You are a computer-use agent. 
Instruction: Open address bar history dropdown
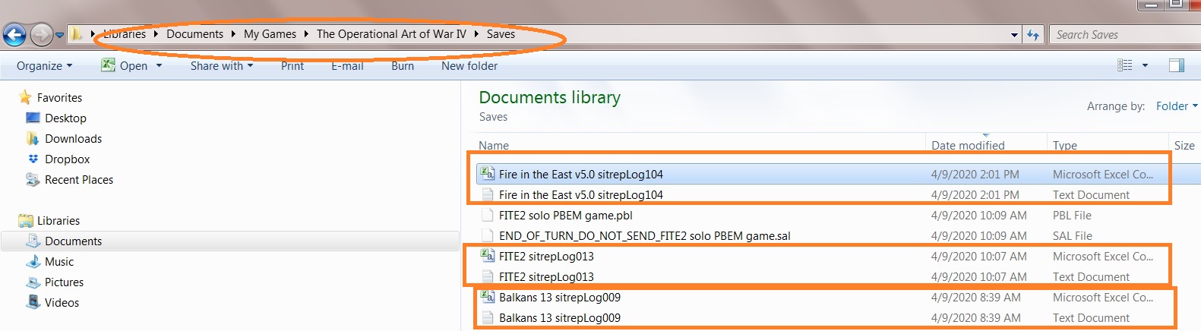(1014, 35)
